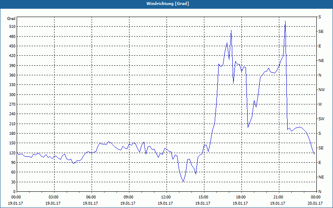The image size is (333, 208).
Task: Click the 03:00 time label
Action: tap(54, 197)
